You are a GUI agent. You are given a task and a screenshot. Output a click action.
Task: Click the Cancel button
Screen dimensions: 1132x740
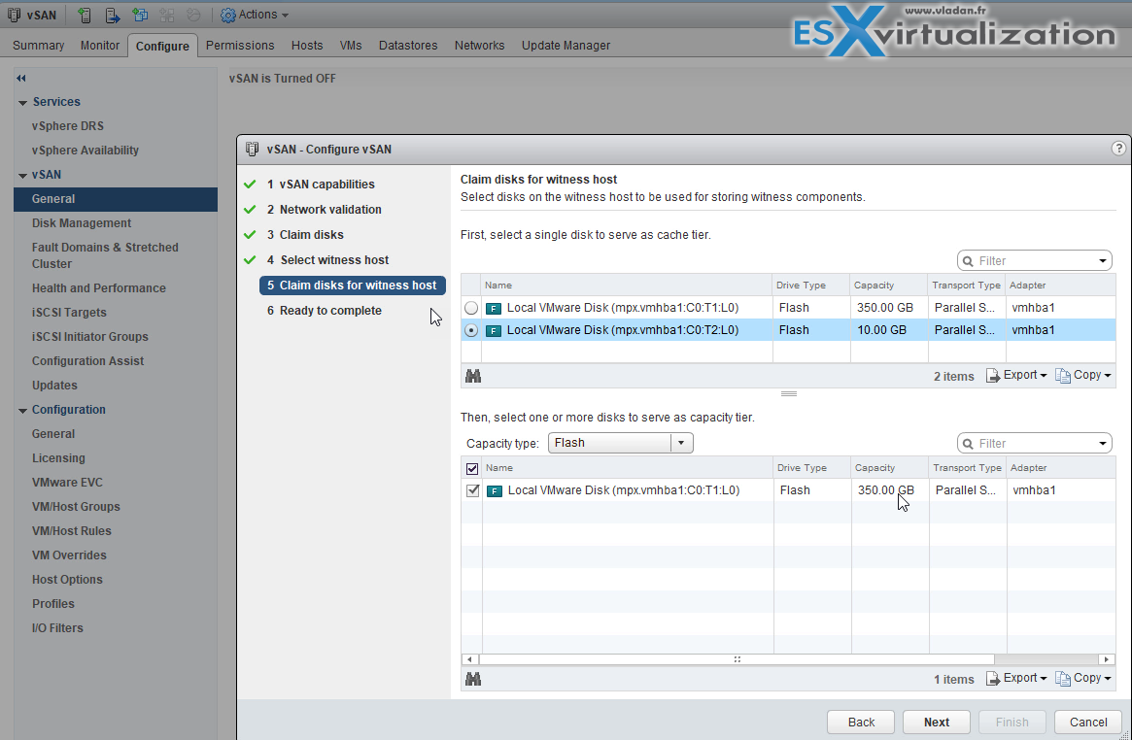click(1088, 722)
